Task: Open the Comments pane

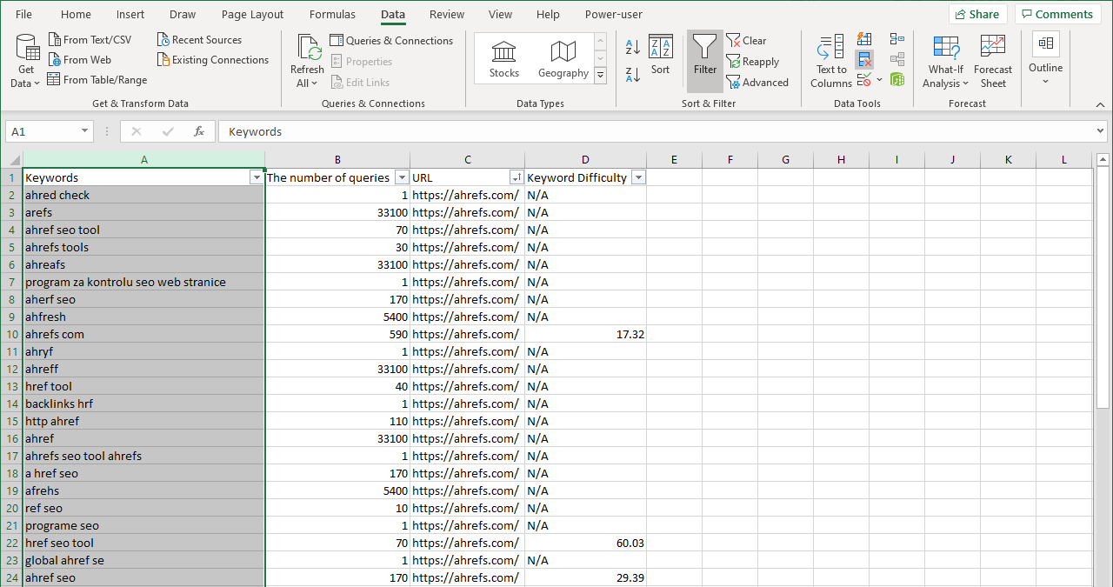Action: tap(1058, 14)
